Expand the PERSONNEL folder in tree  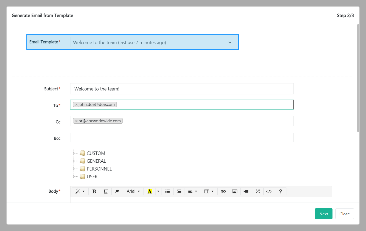pyautogui.click(x=74, y=169)
